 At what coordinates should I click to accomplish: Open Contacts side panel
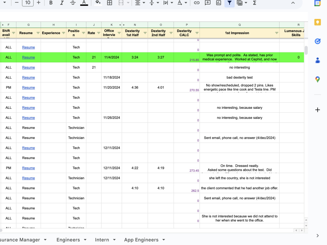[318, 60]
